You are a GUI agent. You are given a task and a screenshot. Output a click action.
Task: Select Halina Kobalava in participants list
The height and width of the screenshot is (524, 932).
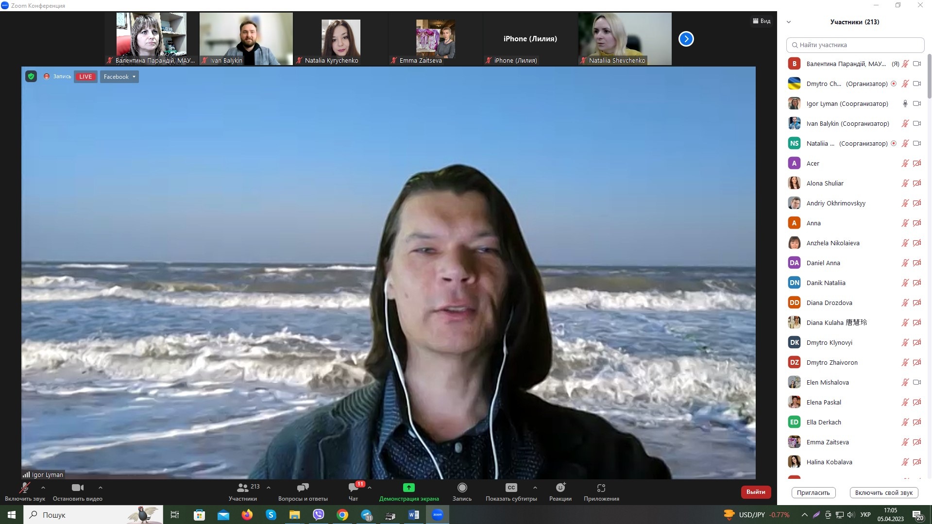855,462
